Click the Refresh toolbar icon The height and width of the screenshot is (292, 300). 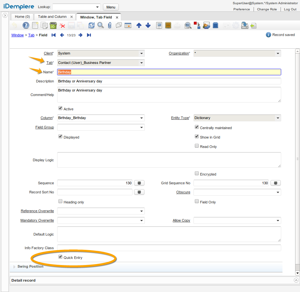pyautogui.click(x=92, y=25)
